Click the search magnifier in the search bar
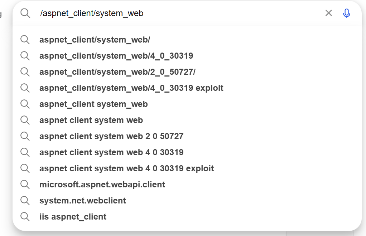This screenshot has height=236, width=366. tap(25, 13)
